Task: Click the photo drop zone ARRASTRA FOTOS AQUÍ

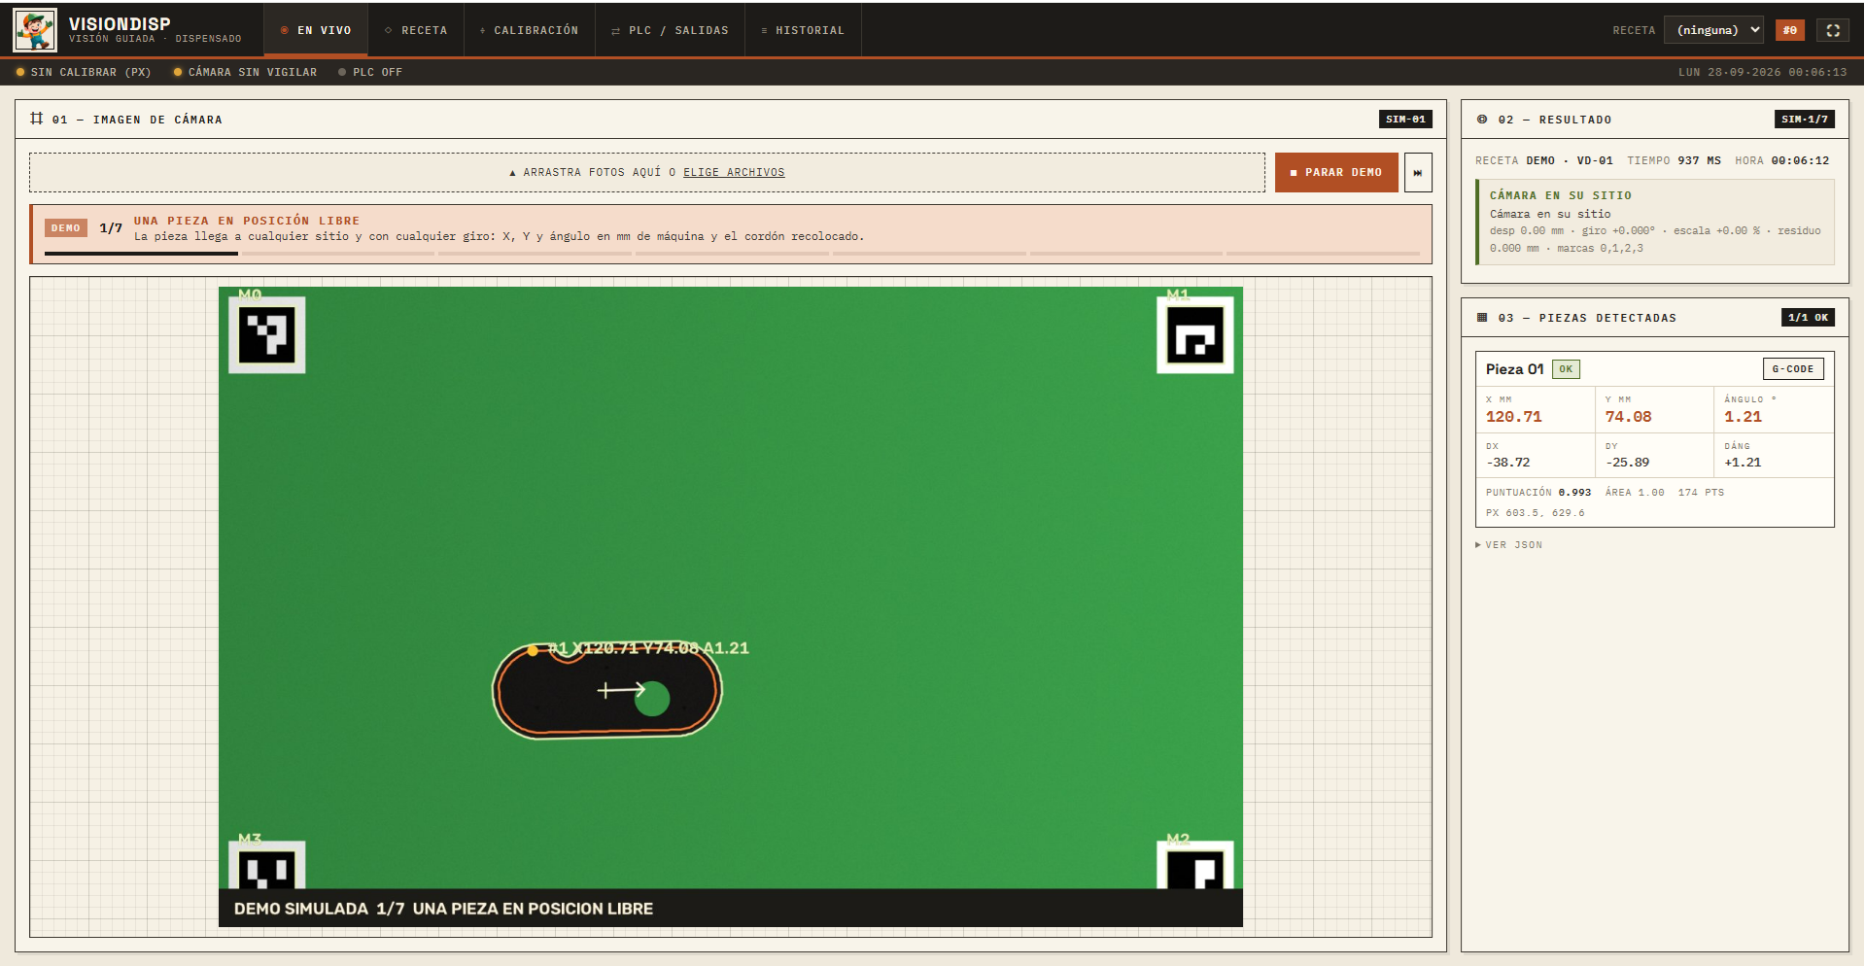Action: pos(646,172)
